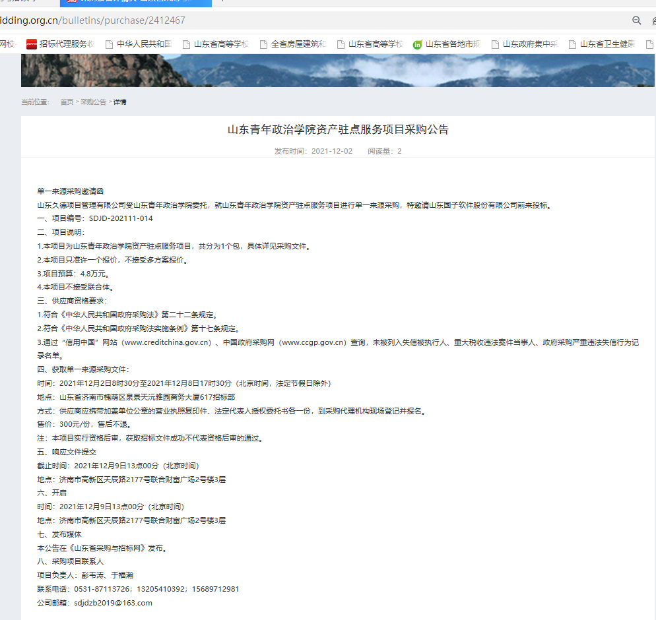Viewport: 656px width, 620px height.
Task: Click the 山东省卫生健康 bookmark page icon
Action: 572,45
